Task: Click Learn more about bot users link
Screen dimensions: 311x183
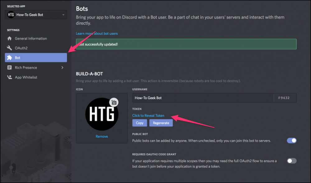Action: [97, 33]
